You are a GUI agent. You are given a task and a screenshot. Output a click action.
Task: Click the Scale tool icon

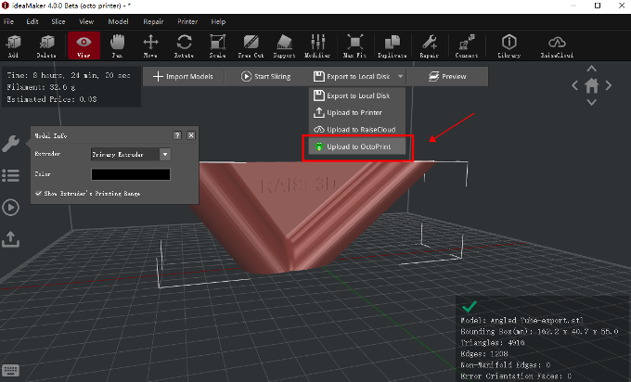click(217, 45)
